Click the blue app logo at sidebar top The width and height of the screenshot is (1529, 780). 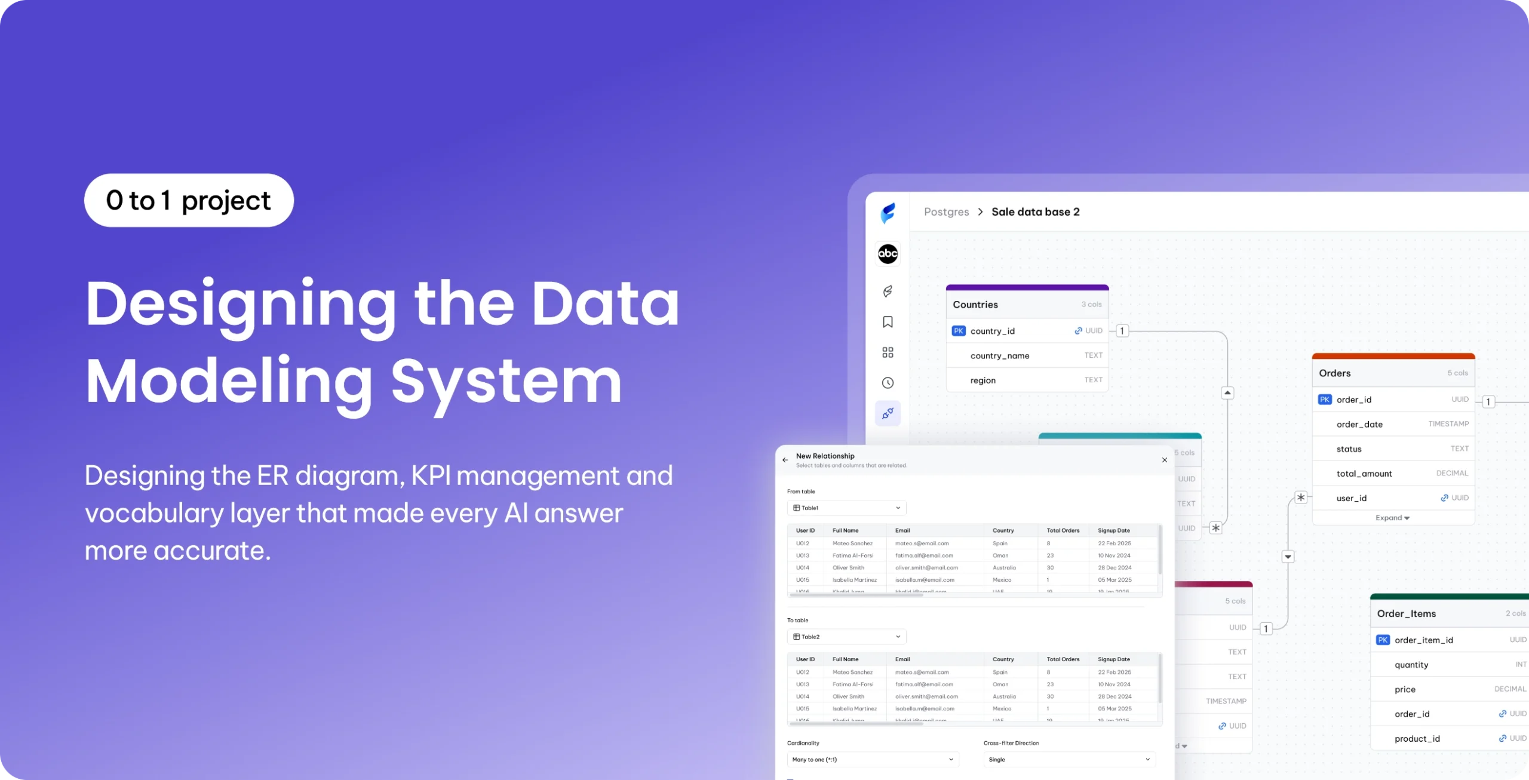(888, 213)
